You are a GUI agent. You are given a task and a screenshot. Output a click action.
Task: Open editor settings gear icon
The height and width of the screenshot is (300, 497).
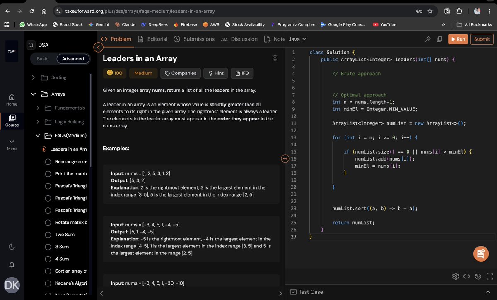(x=456, y=276)
